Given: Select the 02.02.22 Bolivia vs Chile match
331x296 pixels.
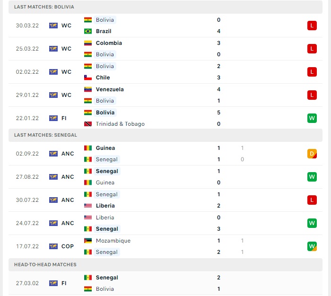Looking at the screenshot, I should pos(165,72).
